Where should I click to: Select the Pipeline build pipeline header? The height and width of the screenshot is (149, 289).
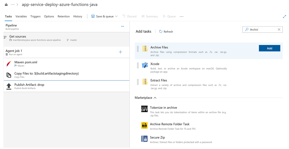[66, 27]
